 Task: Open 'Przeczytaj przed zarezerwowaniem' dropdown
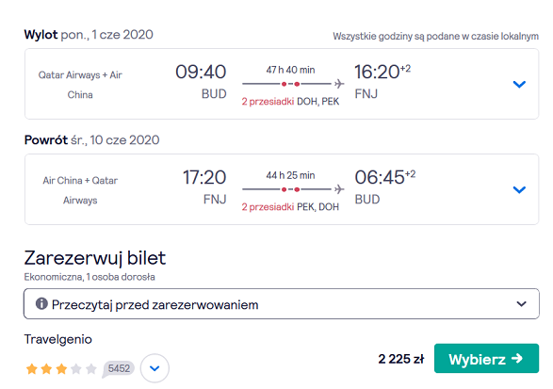pyautogui.click(x=282, y=304)
